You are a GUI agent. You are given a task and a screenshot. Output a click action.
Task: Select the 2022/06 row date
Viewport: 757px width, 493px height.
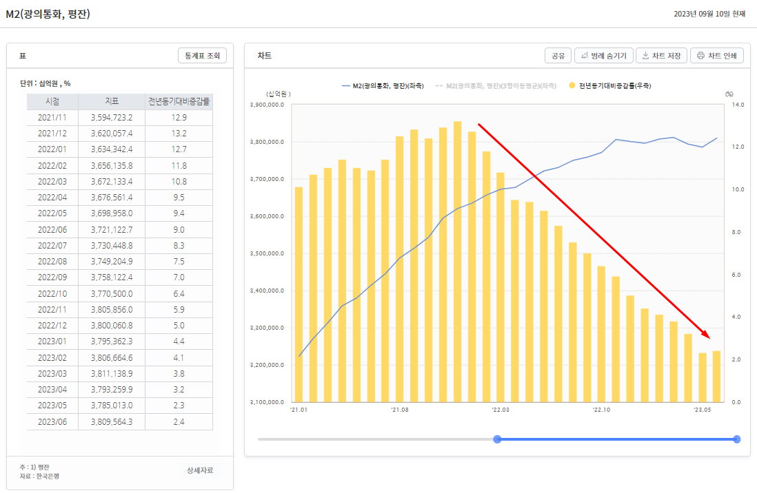coord(52,229)
